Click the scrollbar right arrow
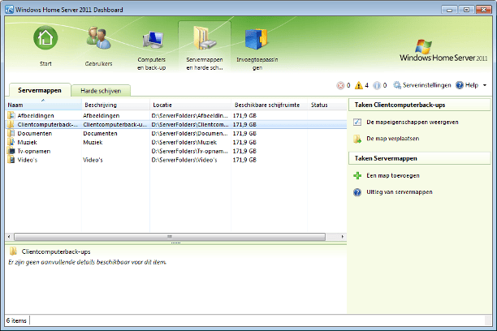497x331 pixels. point(343,237)
